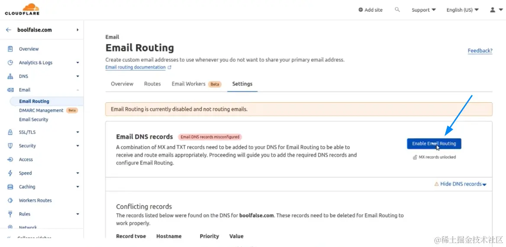Go back using the arrow beside boolfalse.com
This screenshot has height=247, width=506.
pos(9,30)
